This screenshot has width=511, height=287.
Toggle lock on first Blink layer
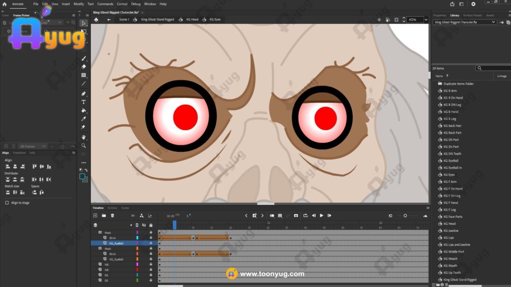(151, 238)
